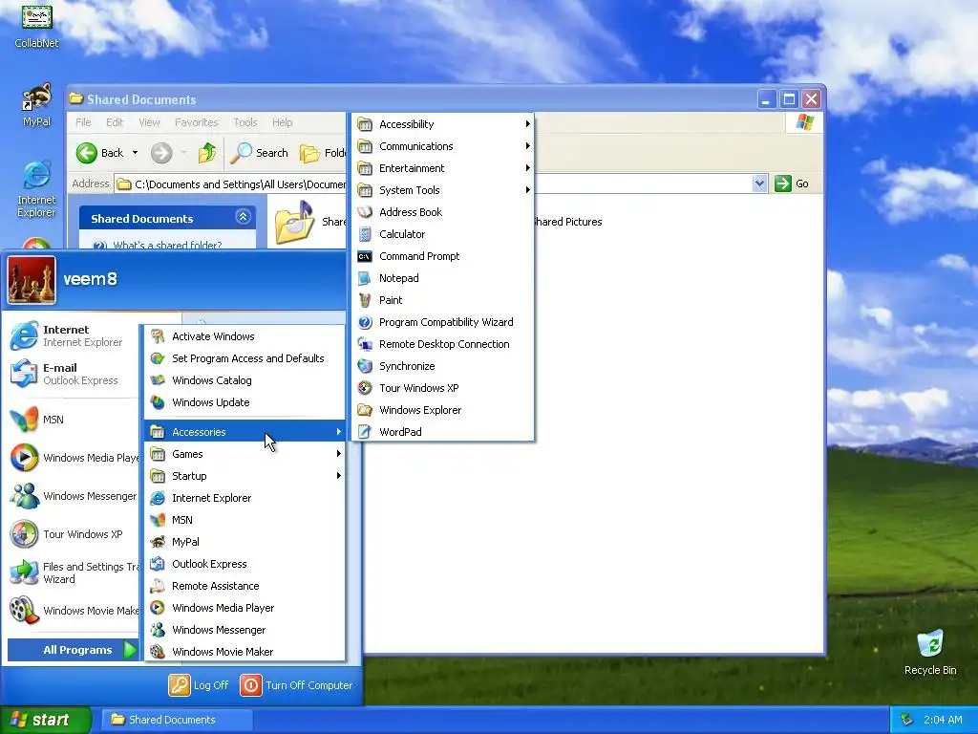The height and width of the screenshot is (734, 978).
Task: Open Windows Messenger in All Programs list
Action: (244, 630)
